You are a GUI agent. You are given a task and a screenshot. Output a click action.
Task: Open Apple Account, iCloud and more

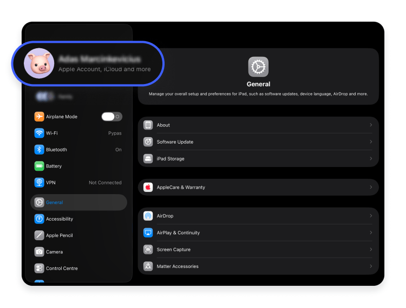point(88,63)
